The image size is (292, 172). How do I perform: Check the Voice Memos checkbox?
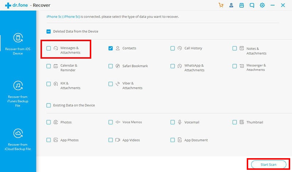pyautogui.click(x=111, y=122)
